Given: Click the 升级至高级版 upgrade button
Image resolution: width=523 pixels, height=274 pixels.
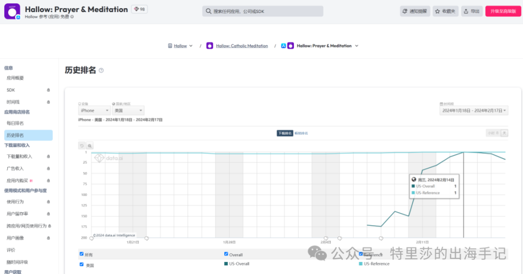Looking at the screenshot, I should pyautogui.click(x=503, y=11).
